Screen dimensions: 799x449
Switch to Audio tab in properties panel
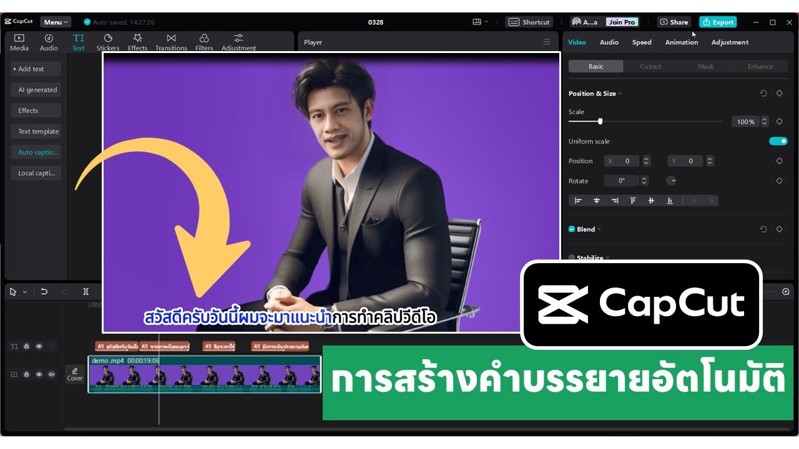click(609, 42)
